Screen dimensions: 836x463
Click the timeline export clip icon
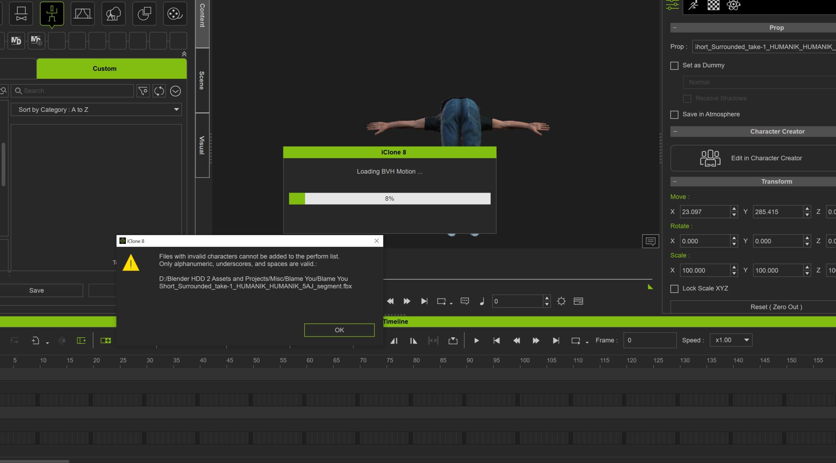453,340
